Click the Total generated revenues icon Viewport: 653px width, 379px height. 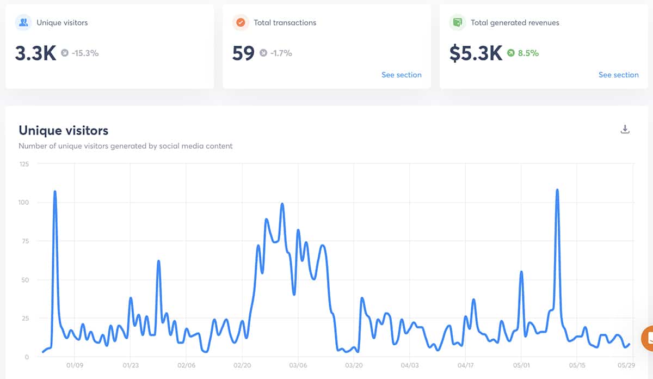click(458, 23)
